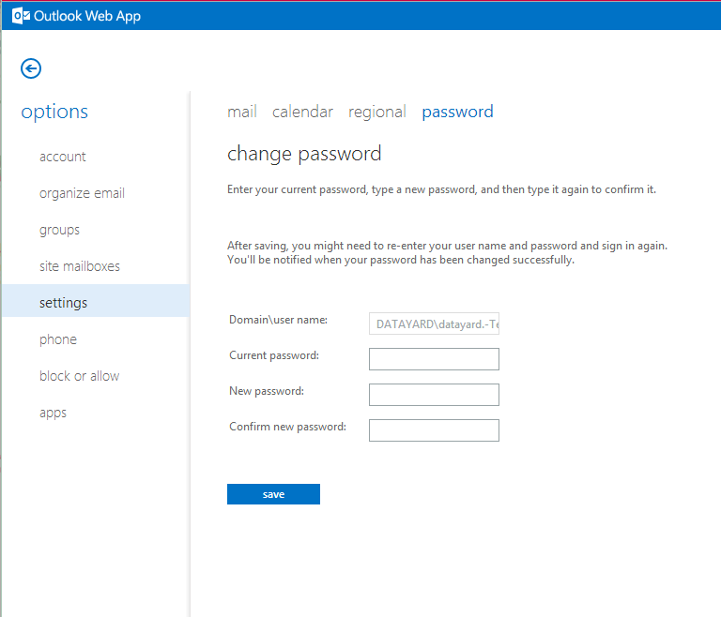Click the options heading

(54, 113)
